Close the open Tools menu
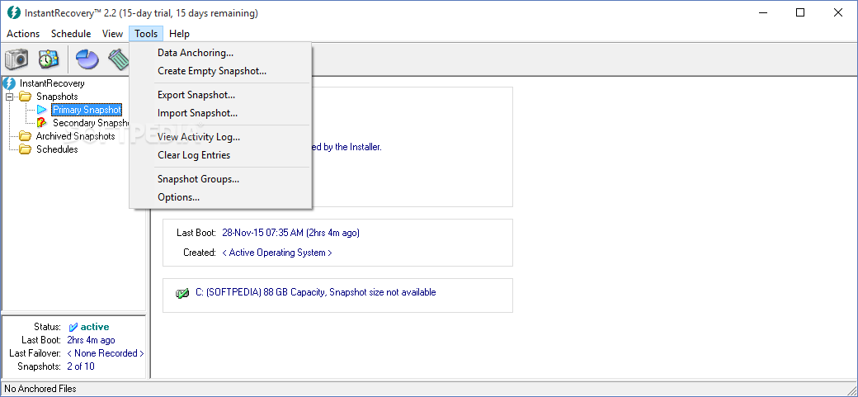This screenshot has width=858, height=397. (x=146, y=34)
